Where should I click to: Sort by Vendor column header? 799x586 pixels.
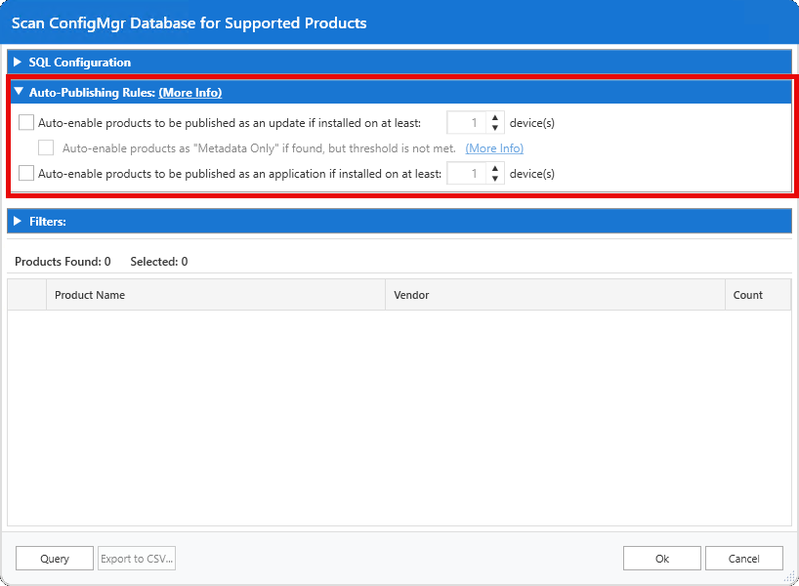point(554,295)
